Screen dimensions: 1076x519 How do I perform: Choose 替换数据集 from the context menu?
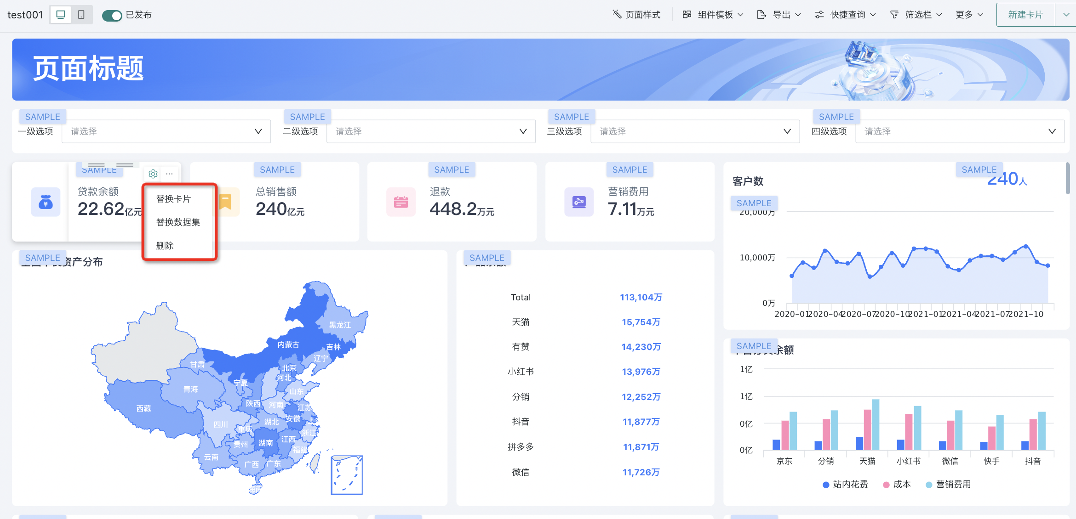[x=178, y=222]
